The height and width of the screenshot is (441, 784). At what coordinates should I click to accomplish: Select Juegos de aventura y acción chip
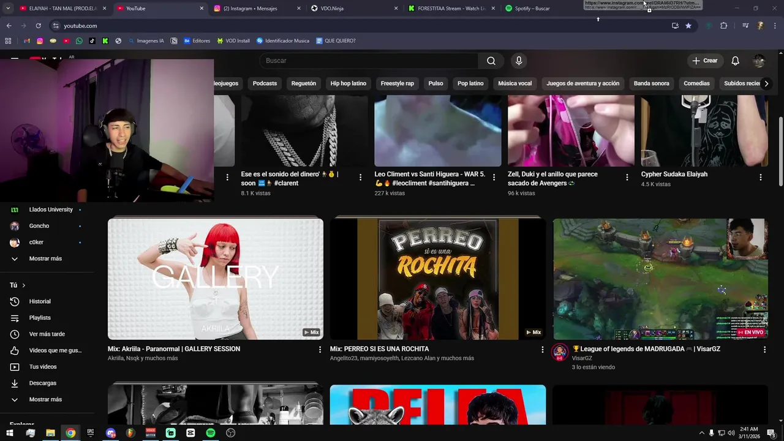tap(582, 83)
